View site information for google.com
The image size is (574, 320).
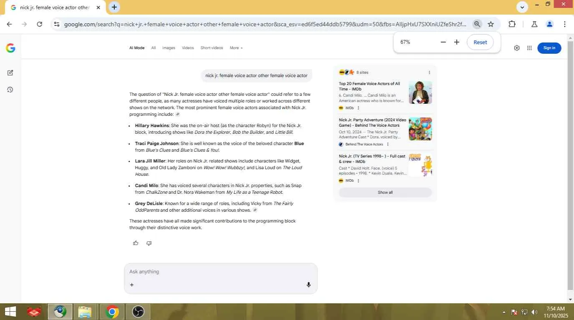(57, 24)
